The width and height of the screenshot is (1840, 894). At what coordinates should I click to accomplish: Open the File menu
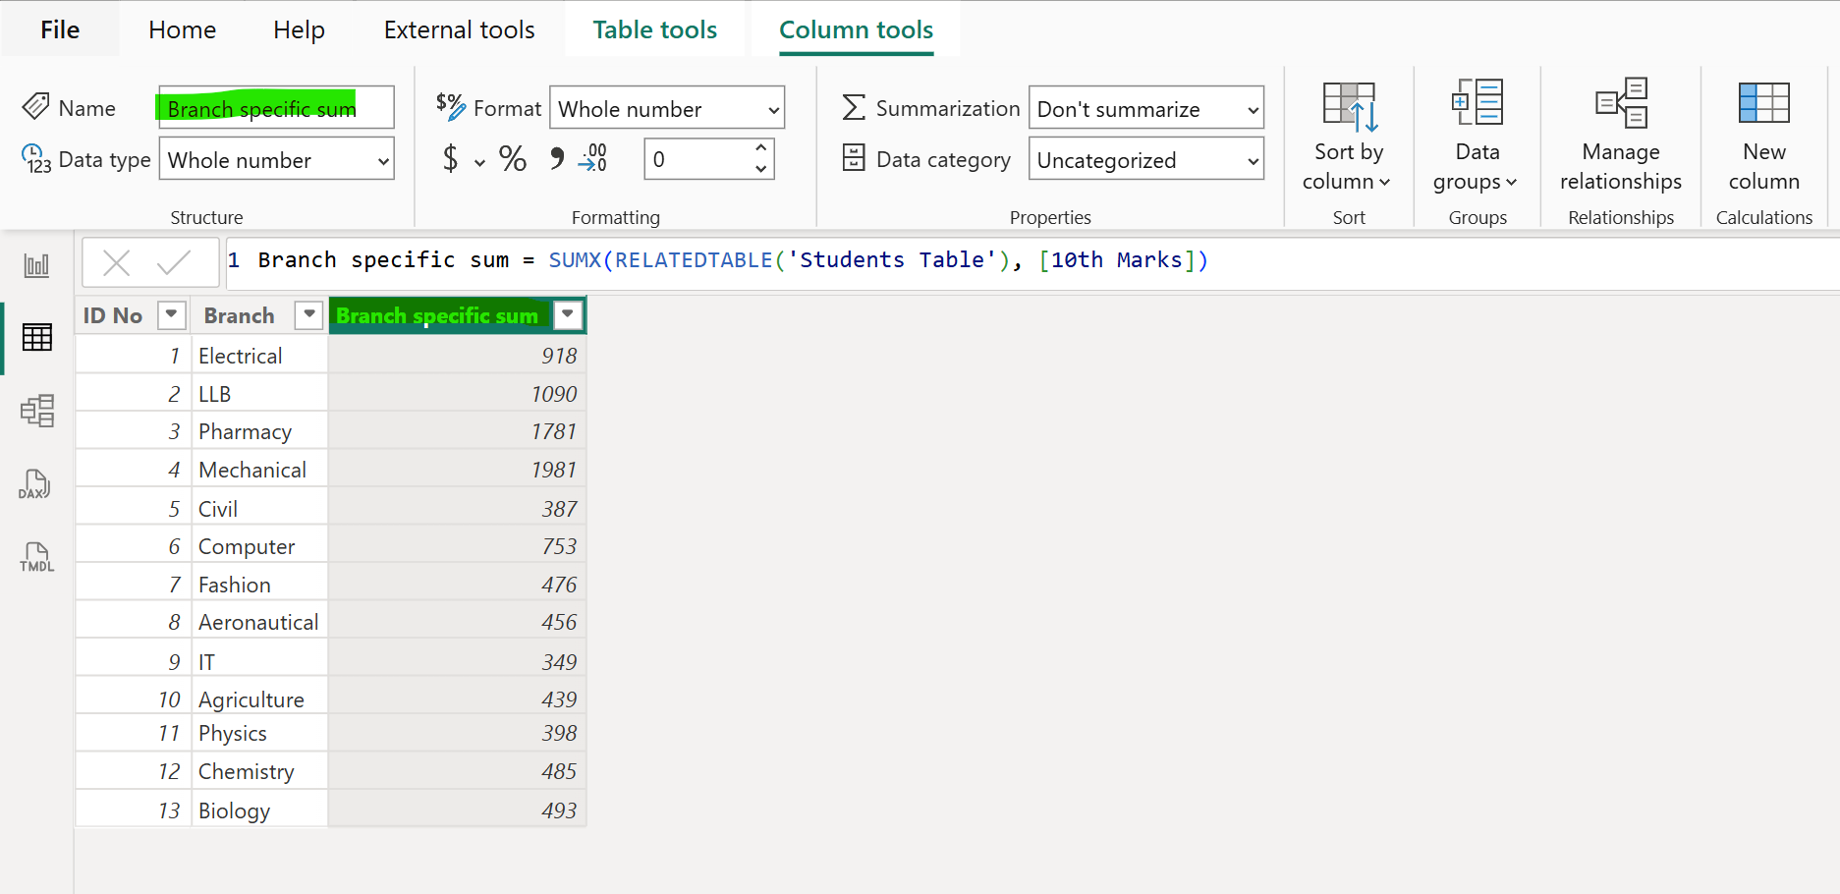[59, 28]
